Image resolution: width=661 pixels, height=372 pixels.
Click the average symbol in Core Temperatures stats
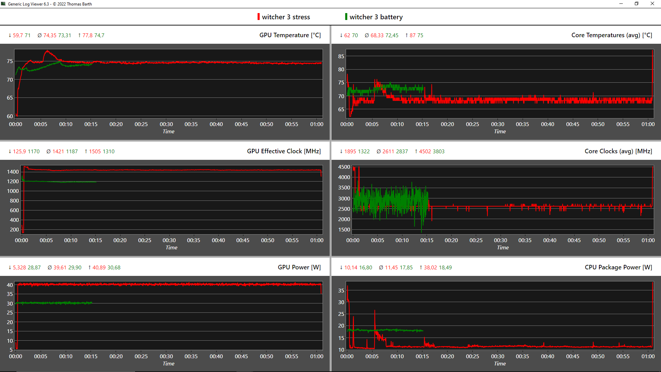[x=367, y=35]
